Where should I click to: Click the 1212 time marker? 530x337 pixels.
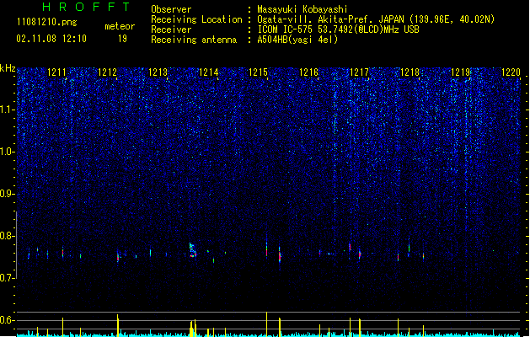click(x=107, y=72)
